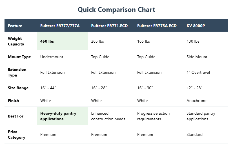Click the Fulterer FR775A ECD header

[157, 26]
